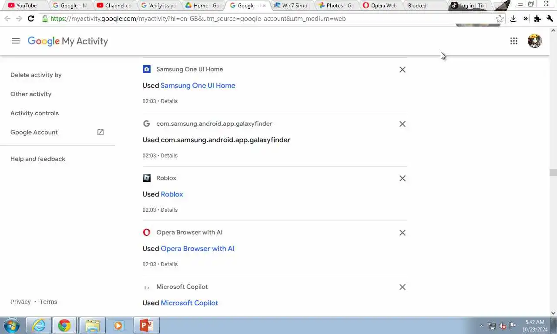Show hidden system tray icons
Screen dimensions: 557x334
click(x=481, y=326)
